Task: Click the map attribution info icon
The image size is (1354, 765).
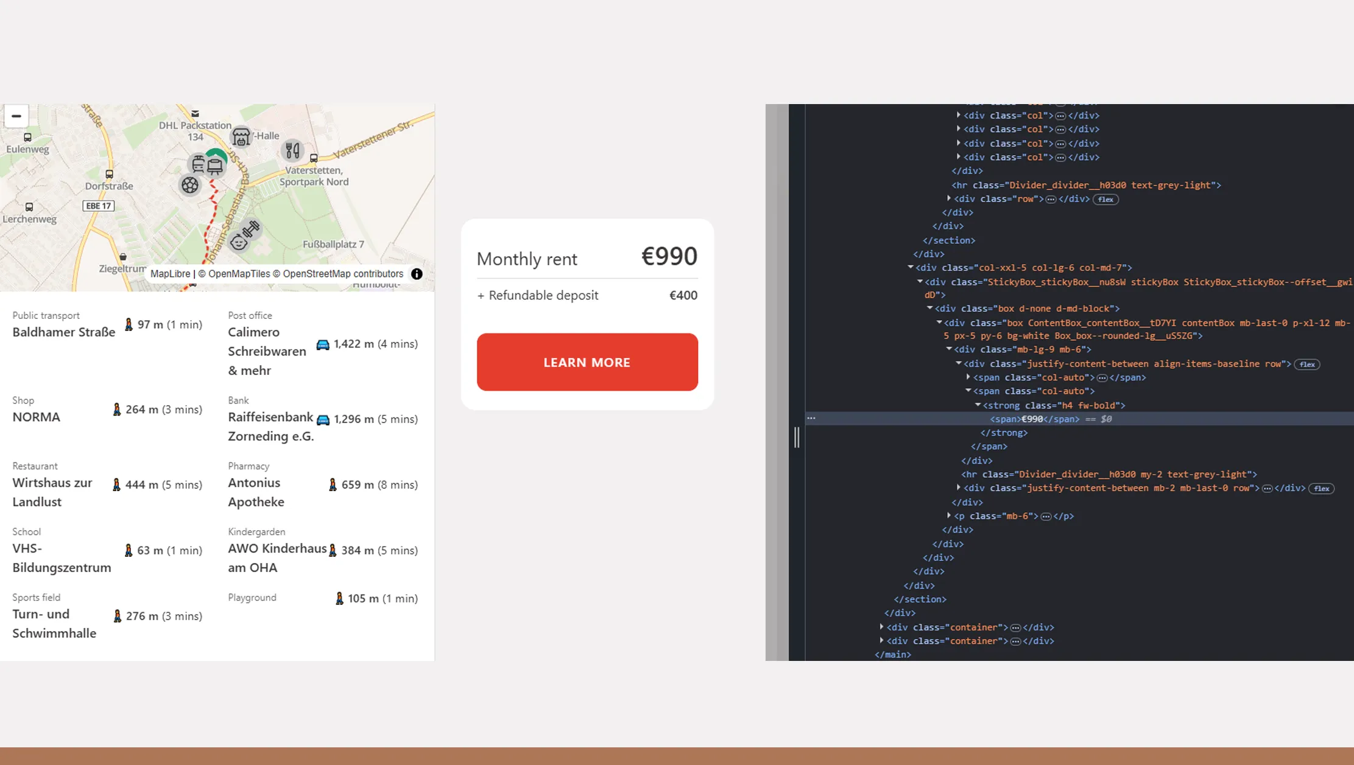Action: [417, 274]
